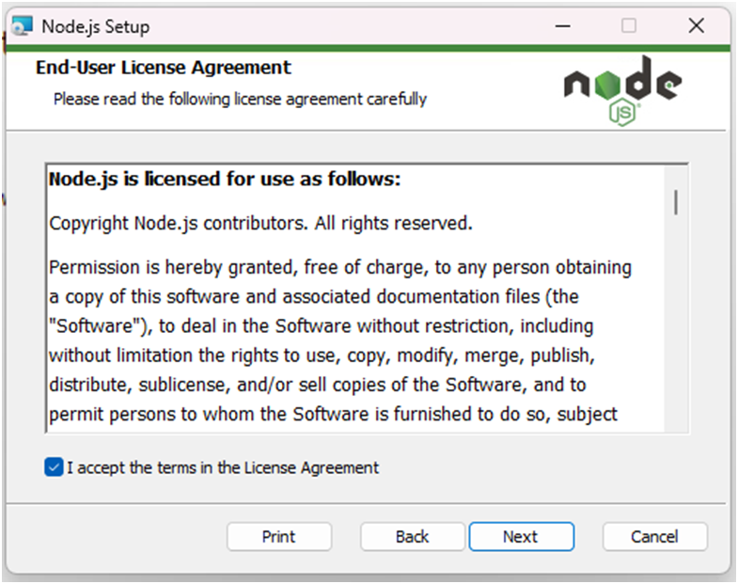
Task: Click the 'Copyright Node.js contributors' line
Action: pos(260,224)
